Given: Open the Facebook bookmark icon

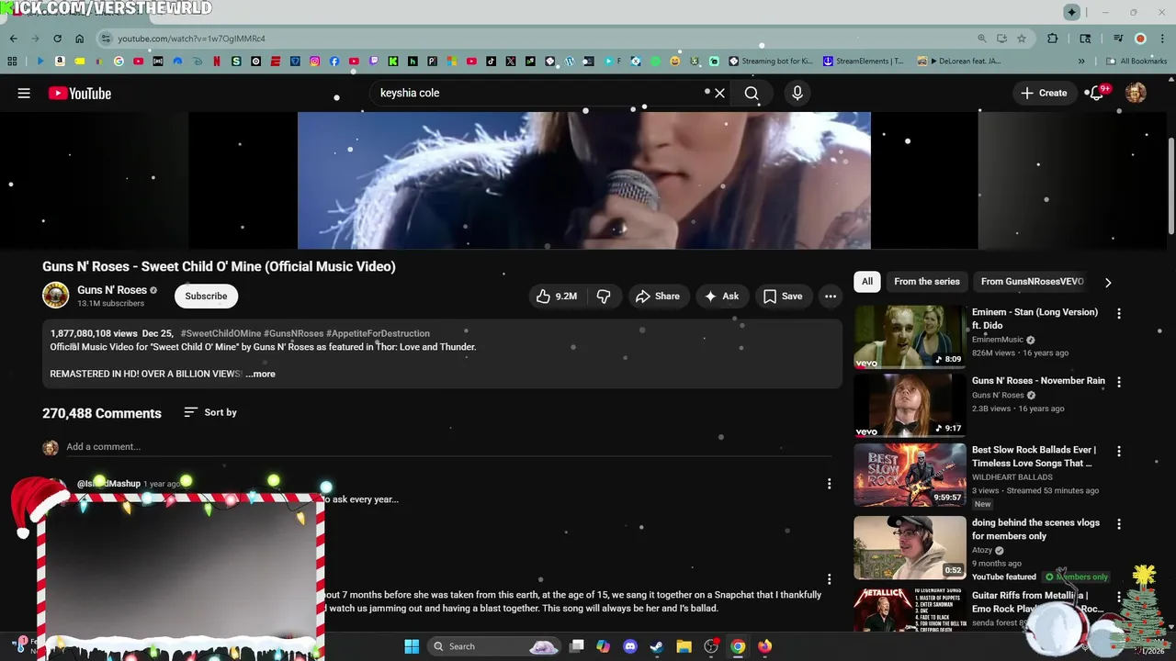Looking at the screenshot, I should pos(334,62).
